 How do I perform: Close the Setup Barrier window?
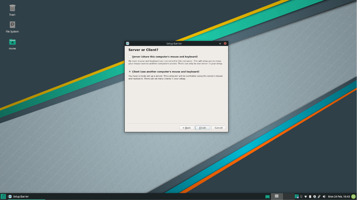coord(225,44)
